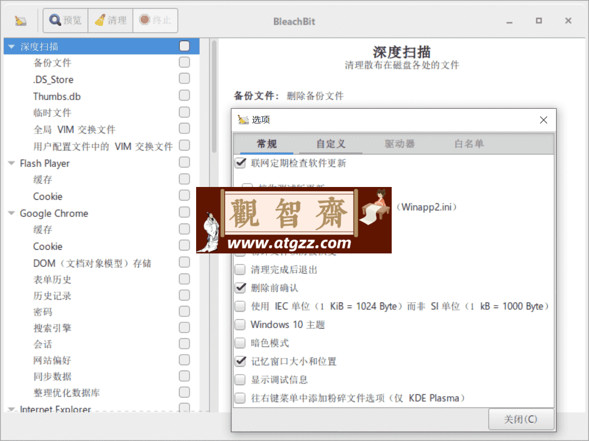Screen dimensions: 589x441
Task: Check the Thumbs.db cleaner checkbox
Action: tap(184, 95)
